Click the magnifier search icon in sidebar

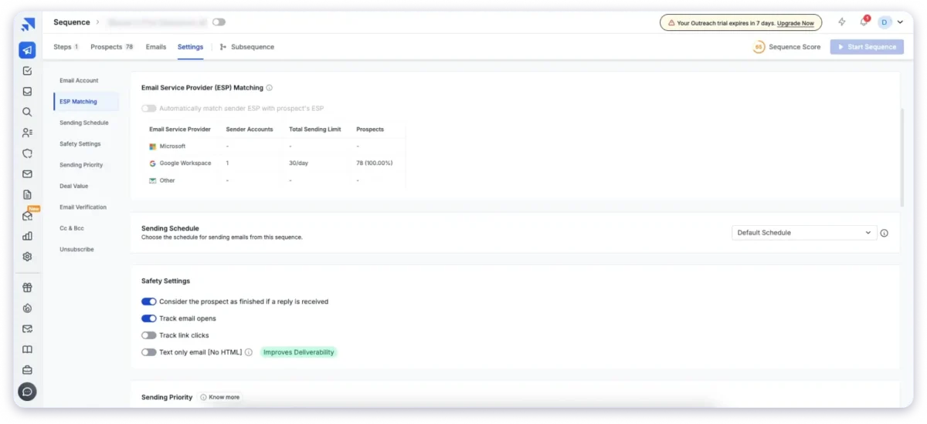(x=27, y=112)
